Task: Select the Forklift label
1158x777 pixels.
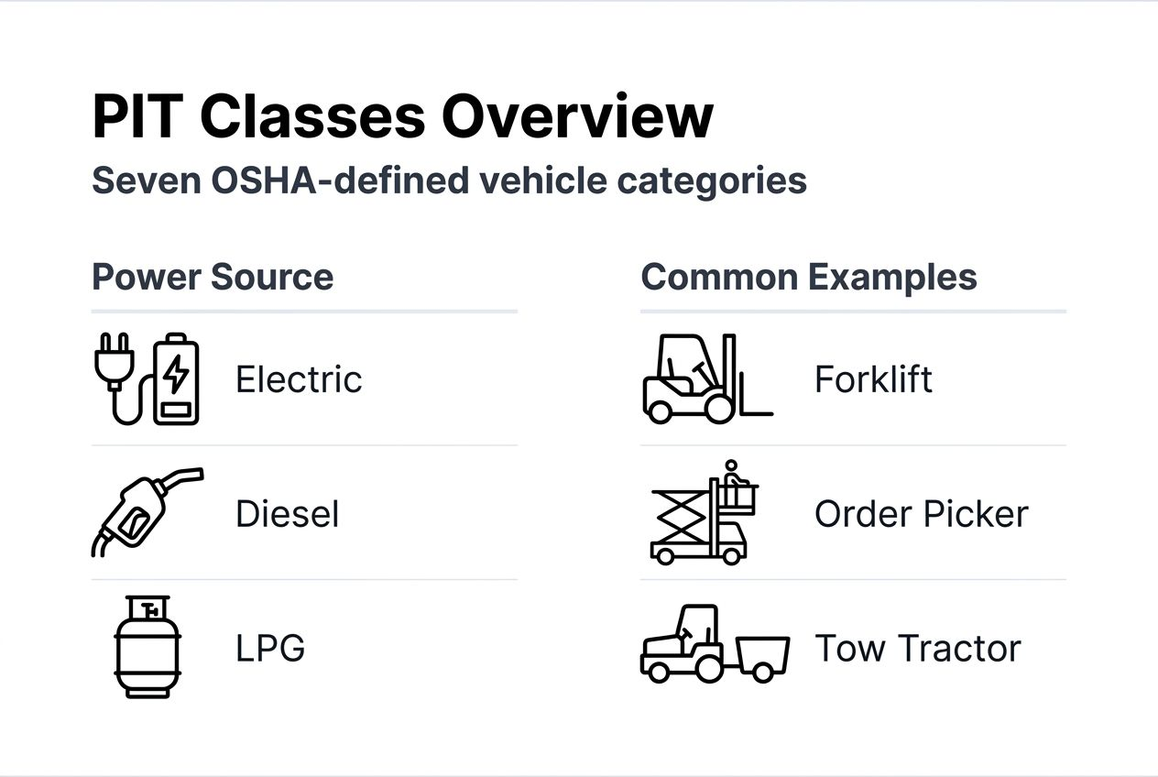Action: coord(873,379)
